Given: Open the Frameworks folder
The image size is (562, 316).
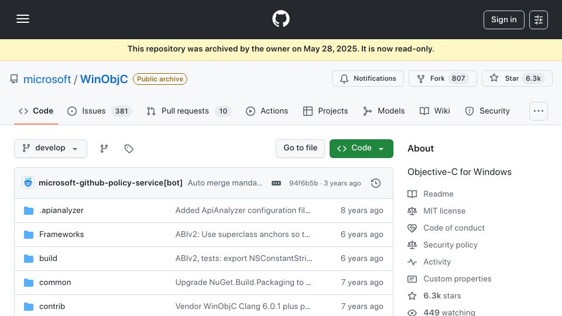Looking at the screenshot, I should pos(61,234).
